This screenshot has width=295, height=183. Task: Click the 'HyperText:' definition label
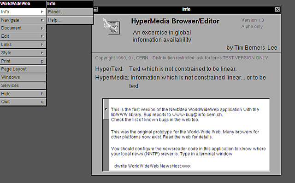tap(109, 69)
